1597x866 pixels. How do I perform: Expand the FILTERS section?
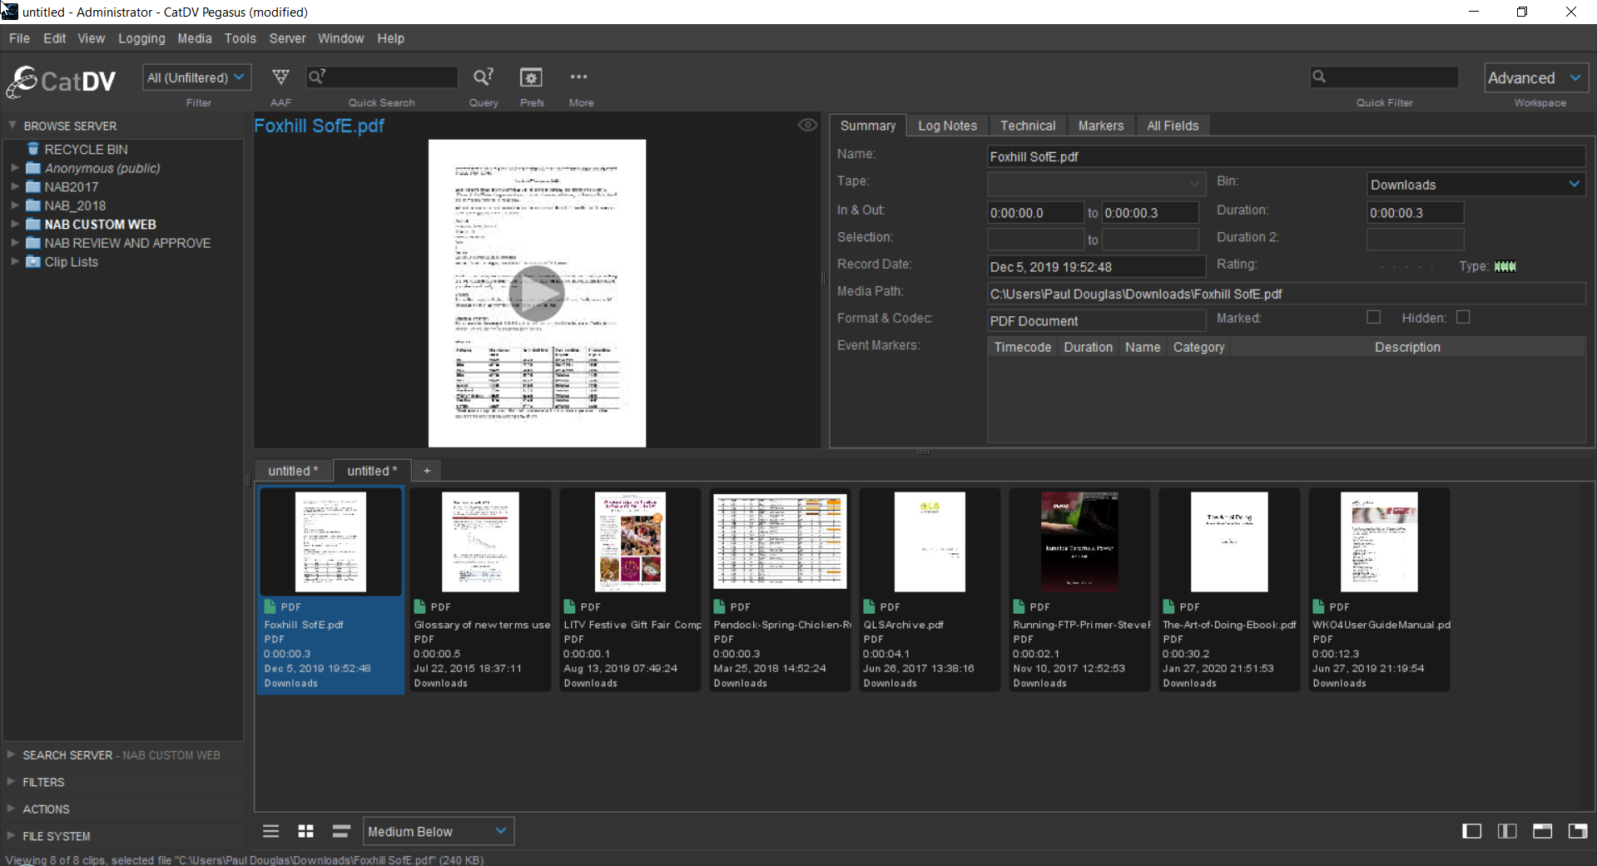point(12,782)
